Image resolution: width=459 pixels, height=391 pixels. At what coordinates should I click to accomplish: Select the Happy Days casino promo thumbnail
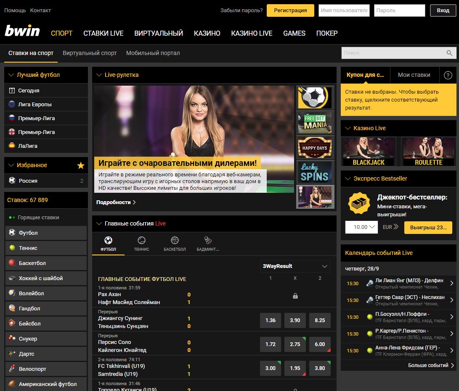coord(315,147)
